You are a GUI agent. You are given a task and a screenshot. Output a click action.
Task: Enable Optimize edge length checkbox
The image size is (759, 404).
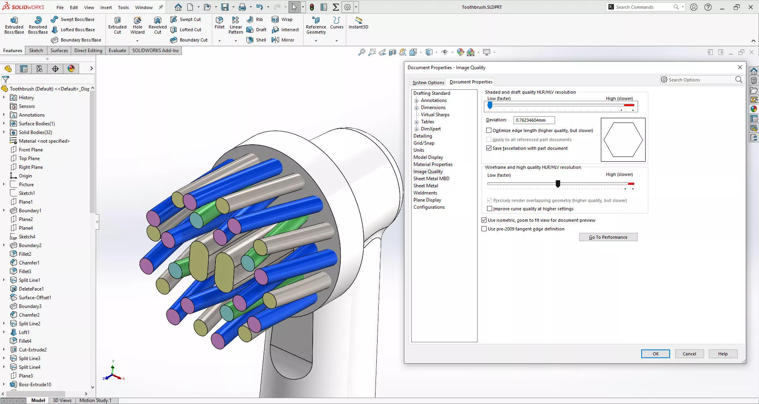489,130
